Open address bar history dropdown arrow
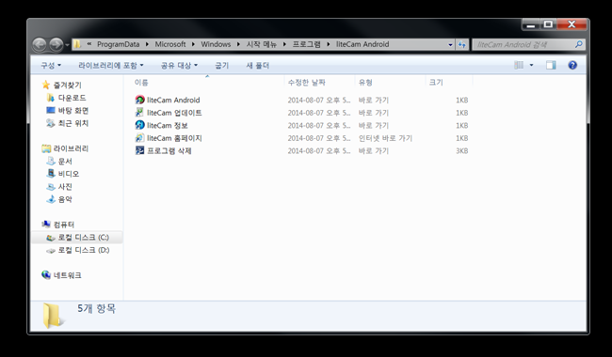Viewport: 612px width, 357px height. [x=450, y=44]
